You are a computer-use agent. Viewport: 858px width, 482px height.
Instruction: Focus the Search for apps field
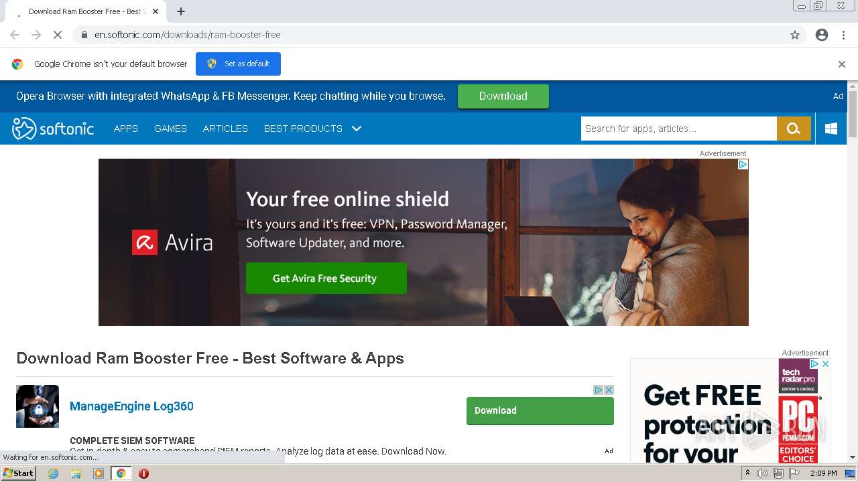(678, 129)
